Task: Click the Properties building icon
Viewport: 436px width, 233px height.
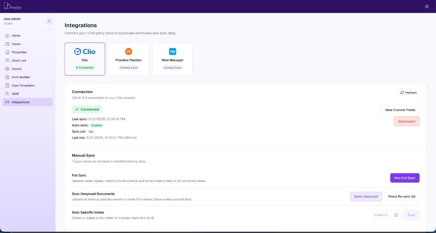Action: [8, 52]
